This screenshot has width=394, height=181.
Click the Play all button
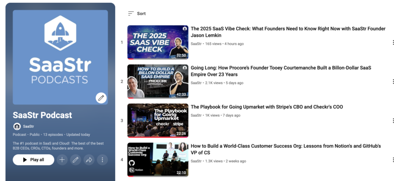[x=34, y=160]
